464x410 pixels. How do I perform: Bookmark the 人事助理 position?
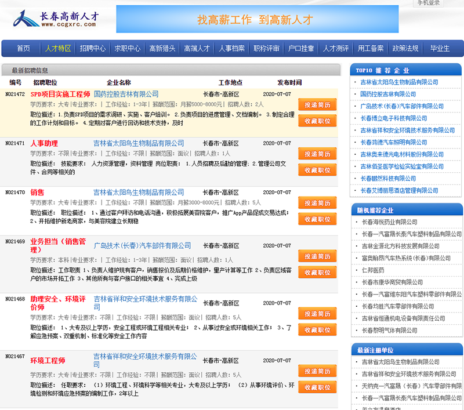tap(317, 170)
